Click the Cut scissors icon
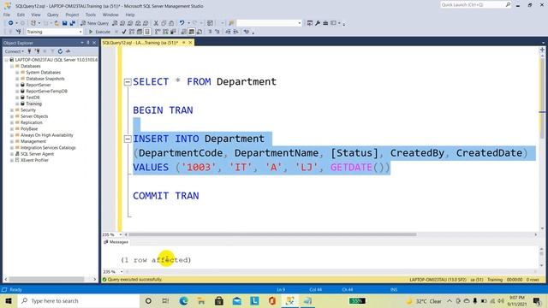This screenshot has width=548, height=308. coord(156,23)
